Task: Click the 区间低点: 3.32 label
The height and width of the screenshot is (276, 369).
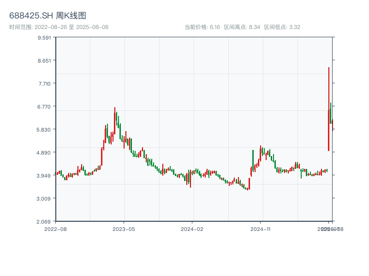Action: (x=282, y=27)
